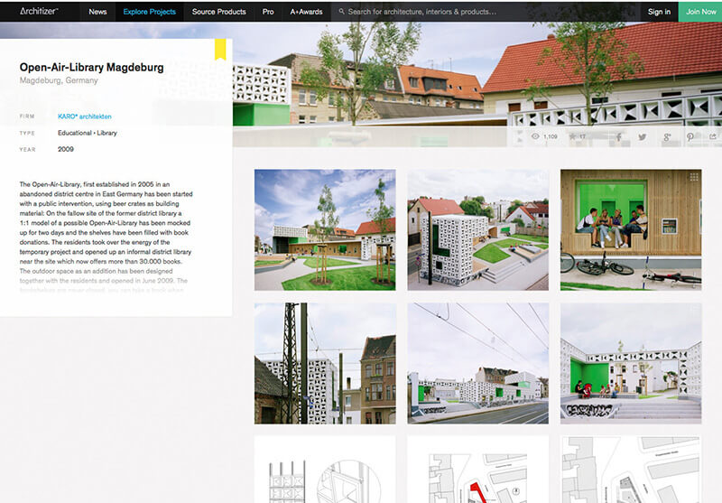Open street view photo with overhead tram wires
722x503 pixels.
click(478, 363)
